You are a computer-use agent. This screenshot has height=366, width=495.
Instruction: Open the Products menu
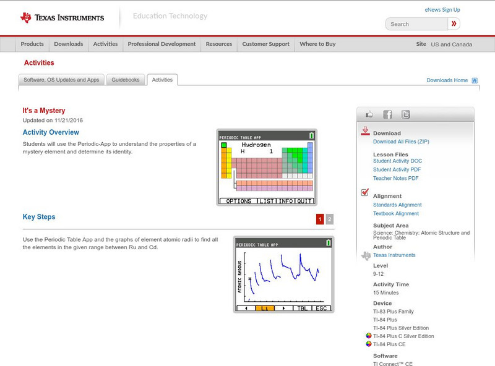tap(32, 44)
